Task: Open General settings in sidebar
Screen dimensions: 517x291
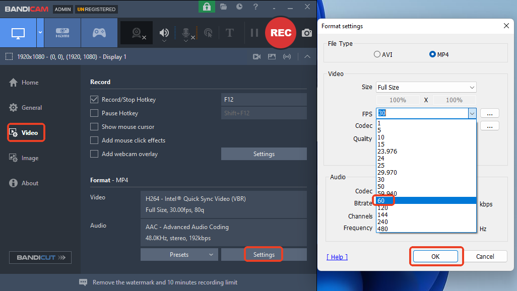Action: point(25,107)
